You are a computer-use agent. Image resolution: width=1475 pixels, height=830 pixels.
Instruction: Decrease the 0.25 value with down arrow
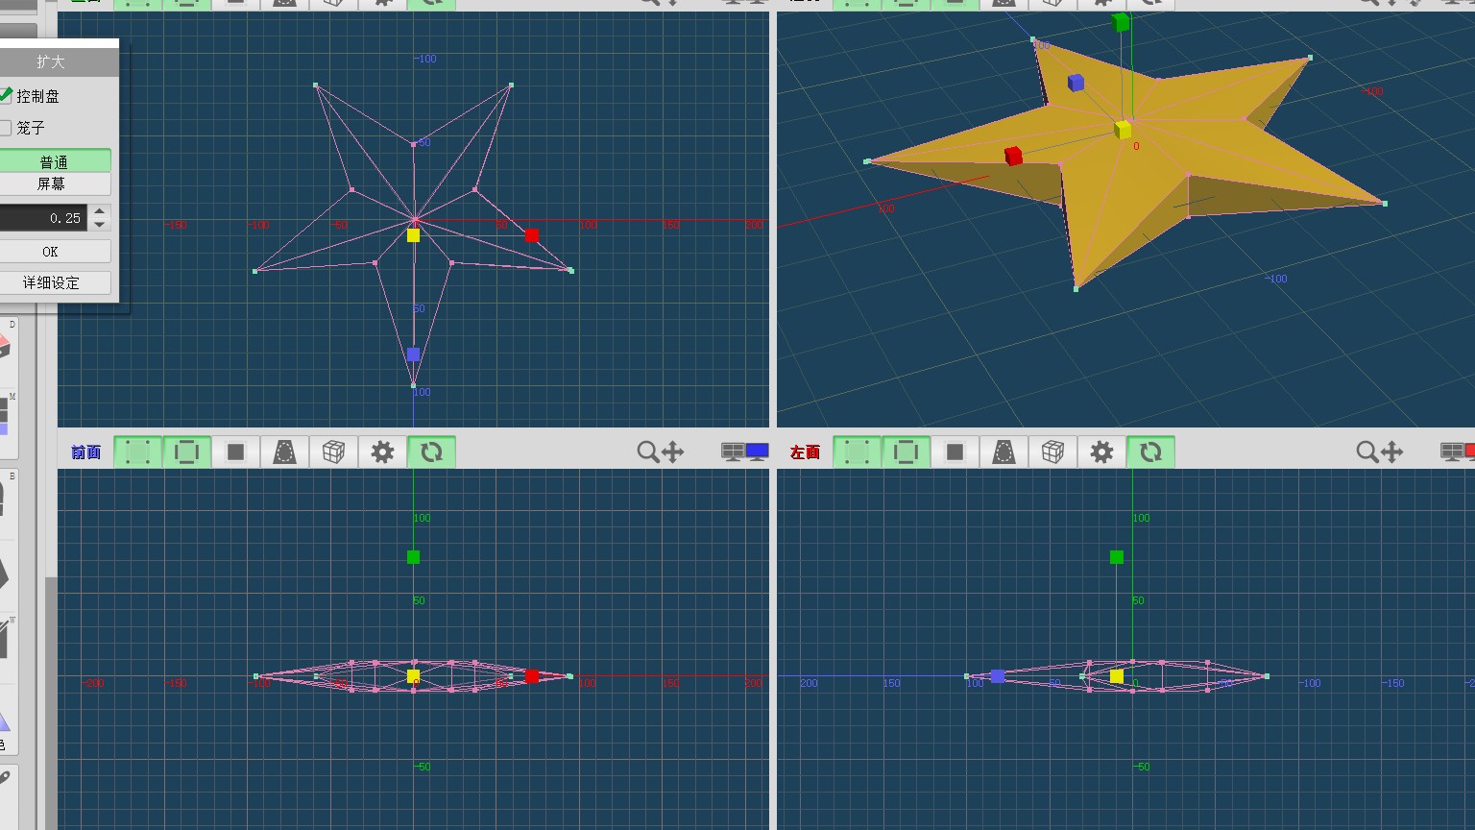(100, 225)
